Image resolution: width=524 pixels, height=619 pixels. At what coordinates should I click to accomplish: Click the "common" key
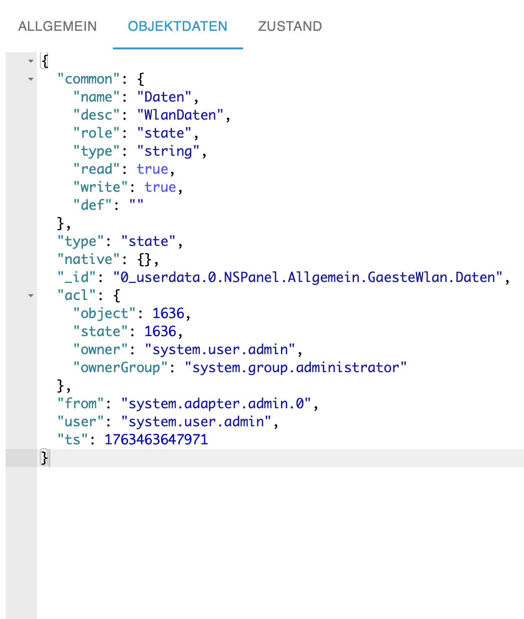pyautogui.click(x=89, y=79)
